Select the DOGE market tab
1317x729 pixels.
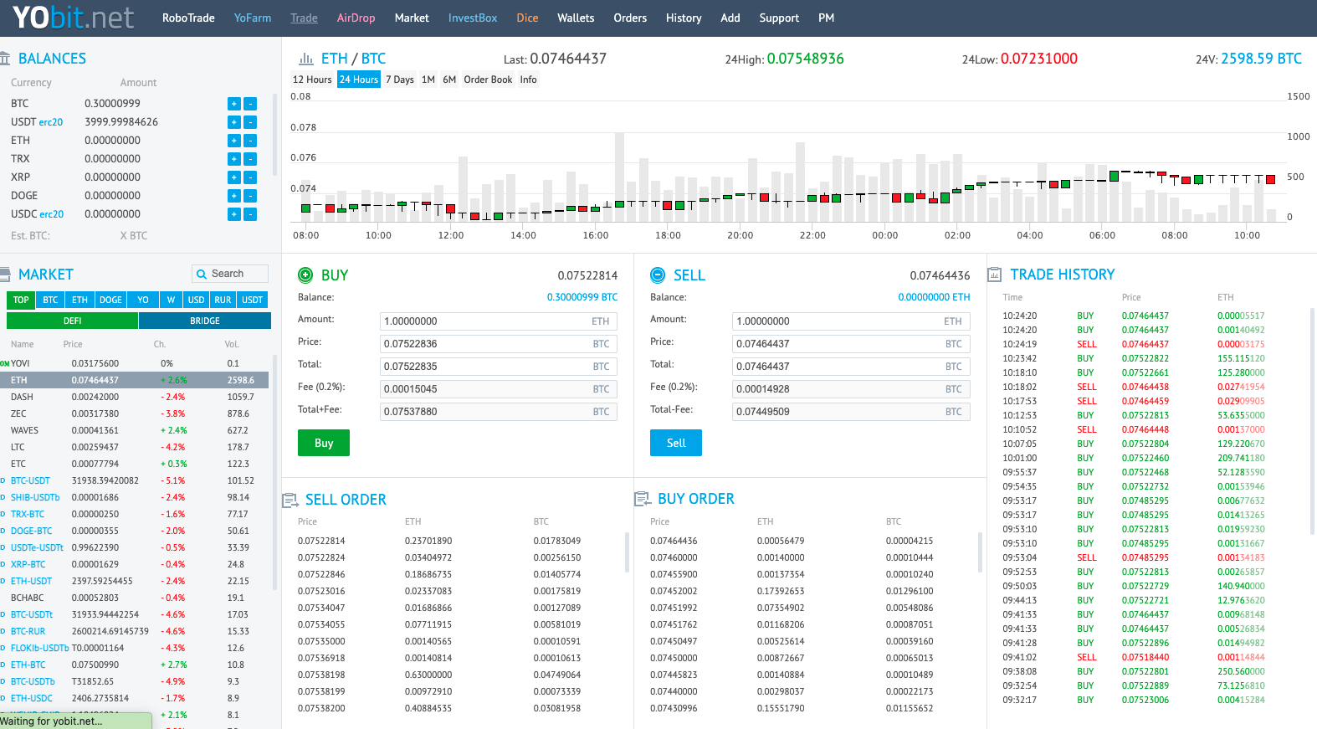coord(110,300)
